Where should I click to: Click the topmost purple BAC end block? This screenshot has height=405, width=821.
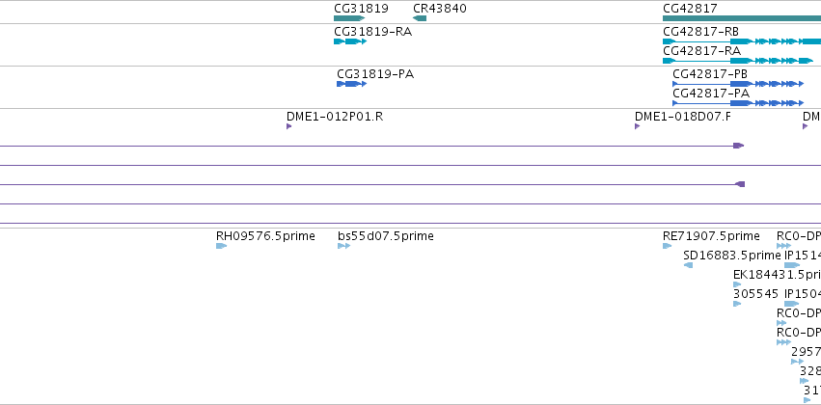click(738, 146)
